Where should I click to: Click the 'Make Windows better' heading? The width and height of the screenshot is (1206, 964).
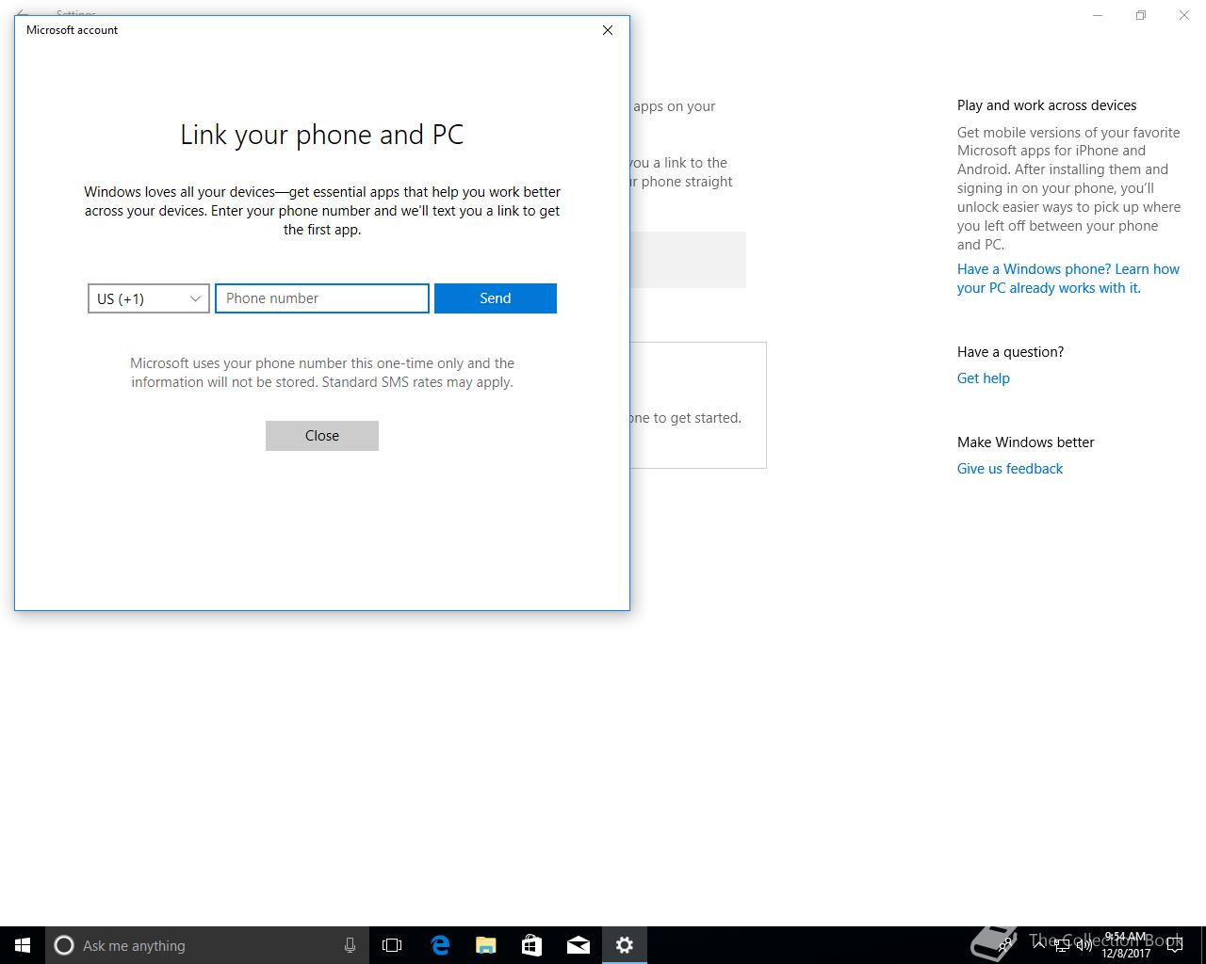[1025, 442]
